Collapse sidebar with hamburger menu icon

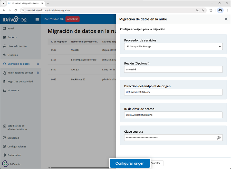tap(37, 19)
